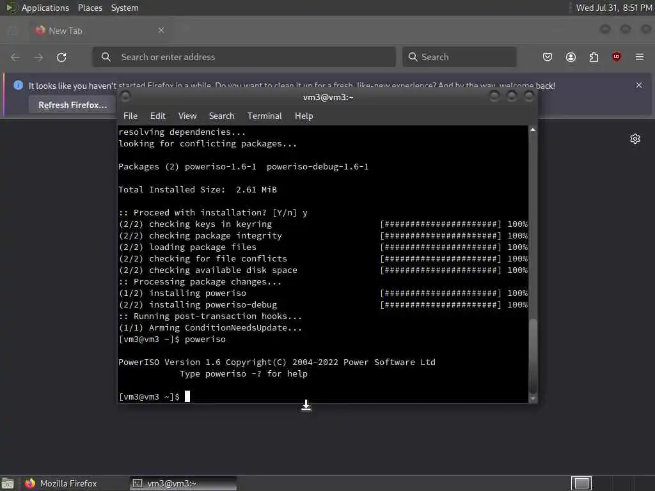Click the date and time clock
Viewport: 655px width, 491px height.
click(613, 8)
